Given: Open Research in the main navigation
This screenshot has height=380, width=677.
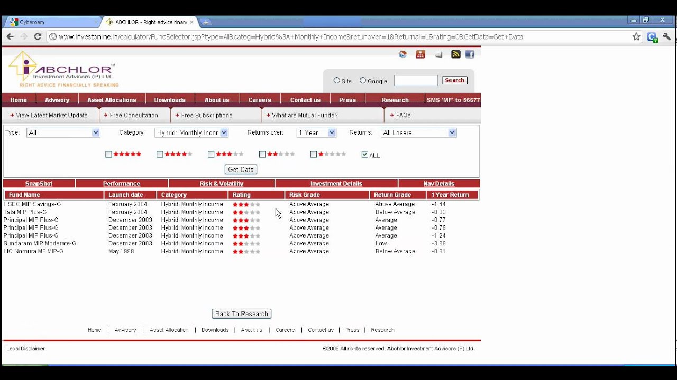Looking at the screenshot, I should point(395,100).
